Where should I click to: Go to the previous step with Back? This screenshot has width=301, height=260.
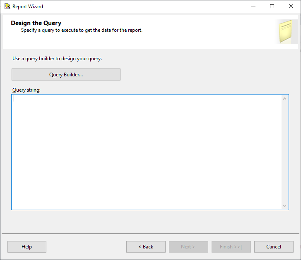(x=146, y=247)
